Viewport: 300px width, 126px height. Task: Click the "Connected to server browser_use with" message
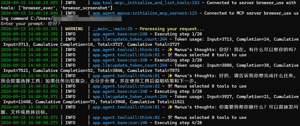pos(251,3)
